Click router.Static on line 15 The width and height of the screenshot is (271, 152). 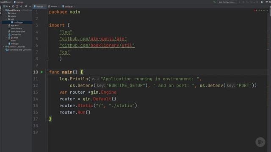76,106
